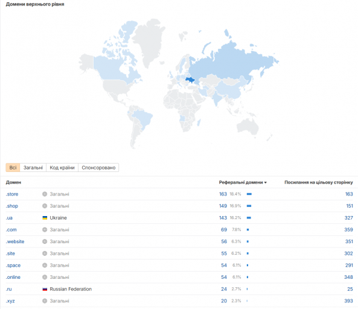Click the globe icon in .online row
The image size is (358, 309).
pyautogui.click(x=45, y=277)
